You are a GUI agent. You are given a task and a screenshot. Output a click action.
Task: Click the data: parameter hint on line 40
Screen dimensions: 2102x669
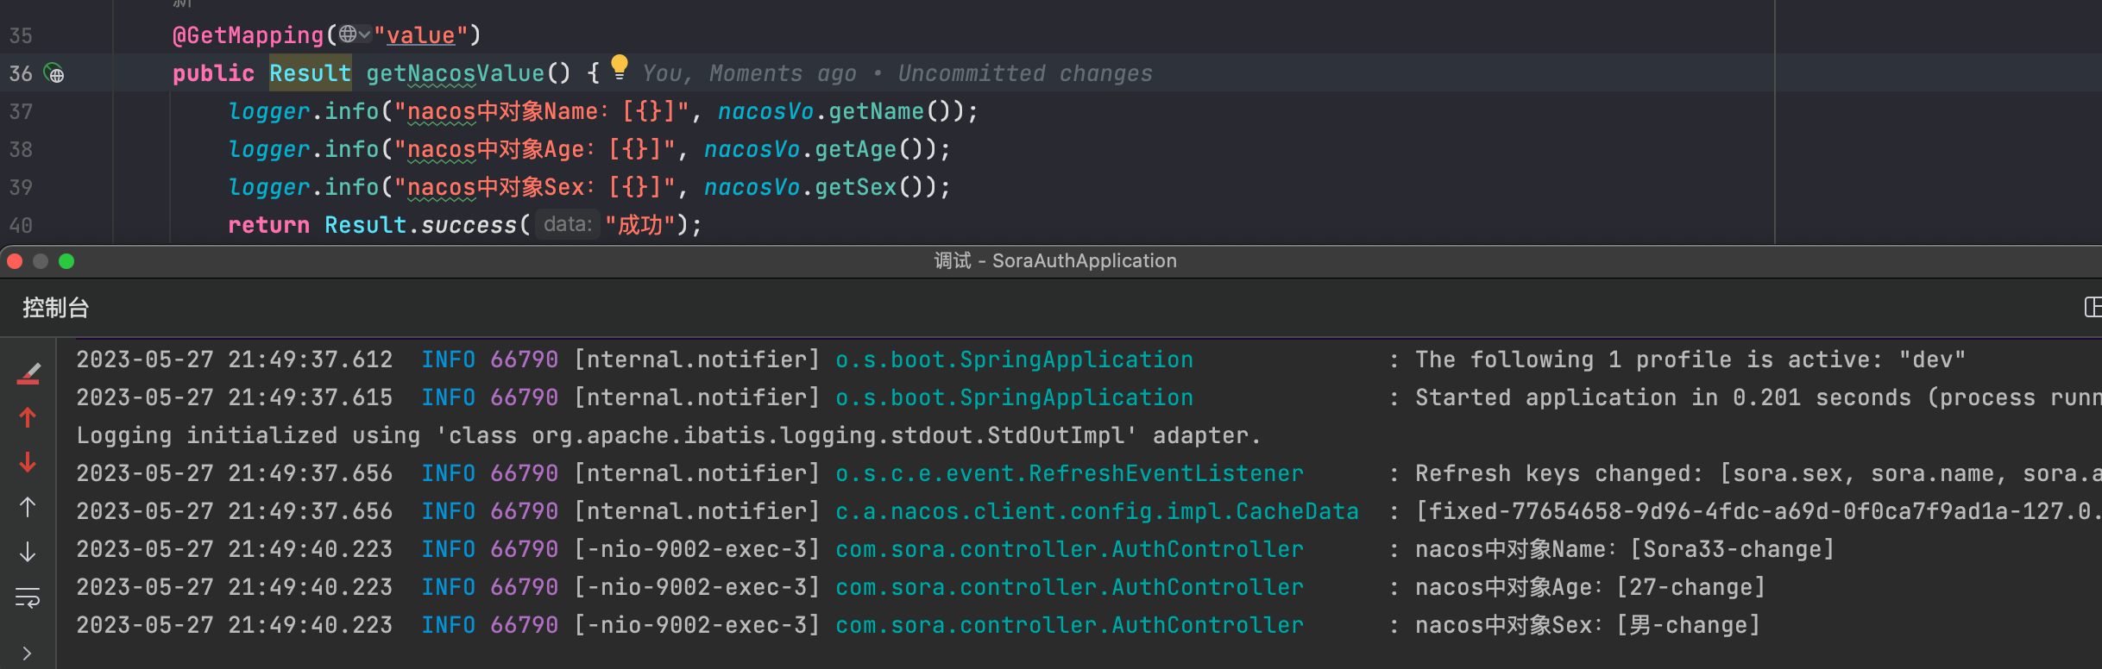(x=567, y=224)
